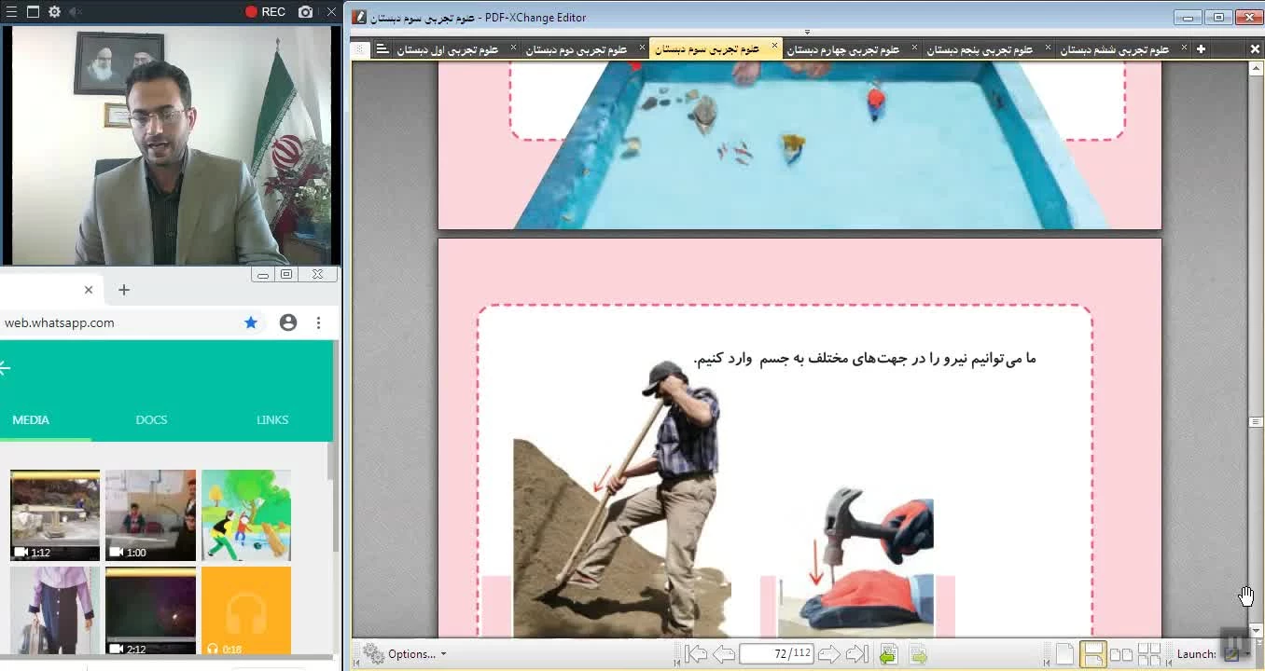The height and width of the screenshot is (671, 1265).
Task: Switch to the DOCS tab in WhatsApp
Action: [151, 420]
